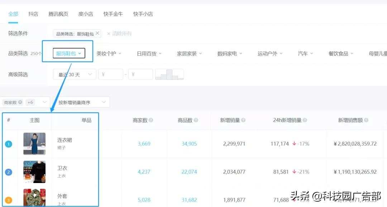387x207 pixels.
Task: Click the question icon next to 商品数
Action: point(196,120)
